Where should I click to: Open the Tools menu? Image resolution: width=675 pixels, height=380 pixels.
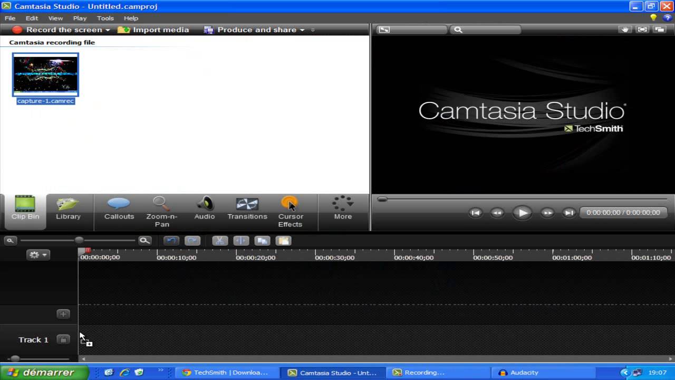point(105,18)
